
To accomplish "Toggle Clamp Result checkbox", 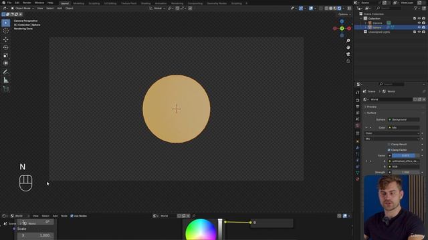I will pos(389,144).
